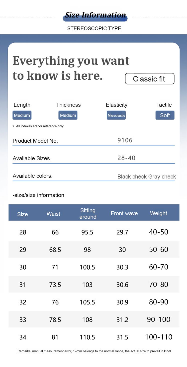Click the Soft tactile badge
Screen dimensions: 187x367
click(x=165, y=115)
